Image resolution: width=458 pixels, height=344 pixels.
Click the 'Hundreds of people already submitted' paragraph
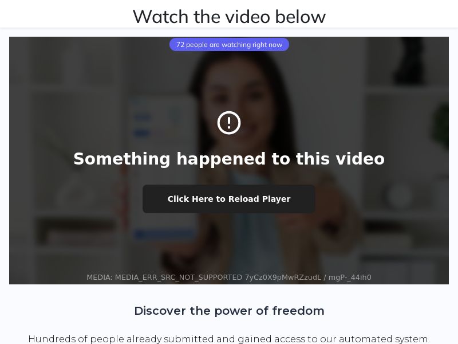(229, 339)
